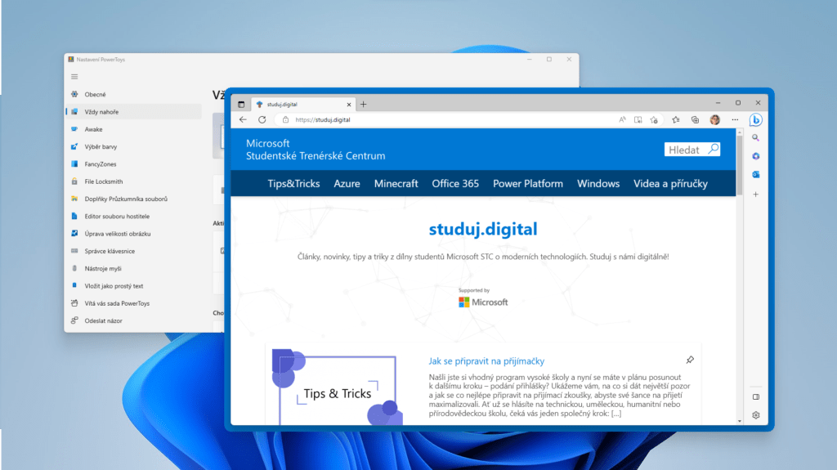The image size is (837, 470).
Task: Select FancyZones in the PowerToys sidebar
Action: (x=101, y=164)
